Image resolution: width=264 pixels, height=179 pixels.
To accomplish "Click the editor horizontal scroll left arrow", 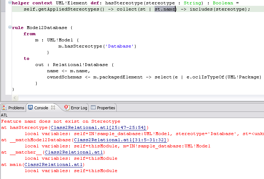I will (15, 98).
